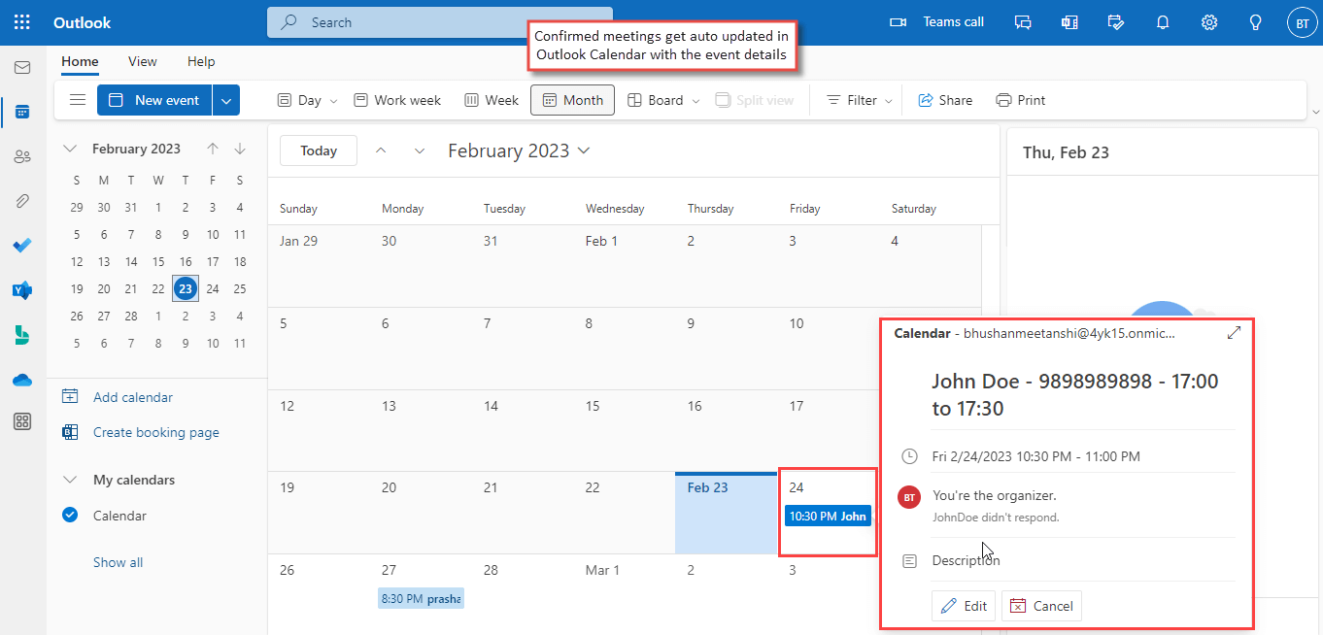
Task: Click Share in the toolbar
Action: point(945,100)
